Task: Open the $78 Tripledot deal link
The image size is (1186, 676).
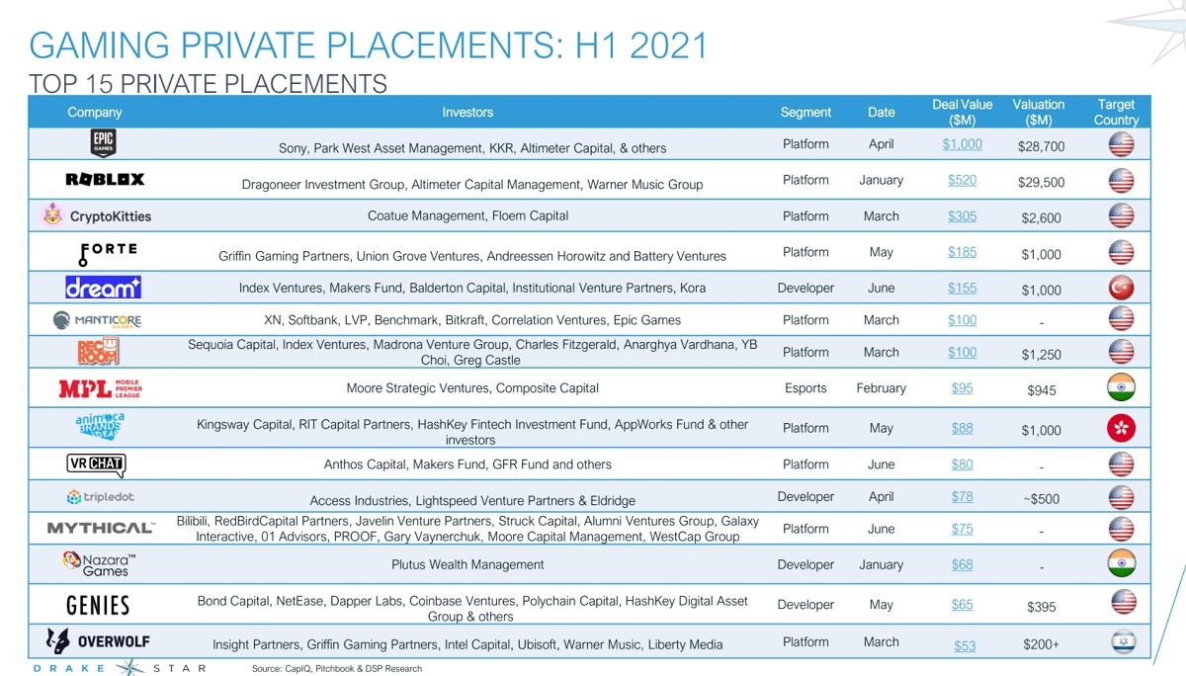Action: 962,496
